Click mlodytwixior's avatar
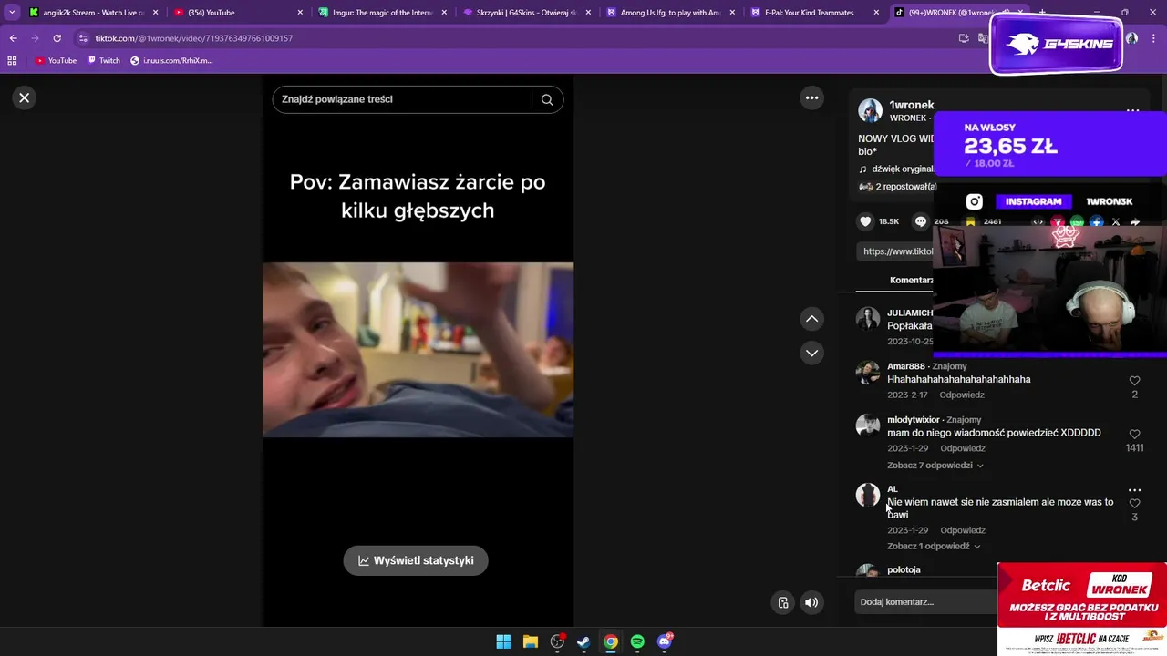Screen dimensions: 1167x656 (x=868, y=425)
